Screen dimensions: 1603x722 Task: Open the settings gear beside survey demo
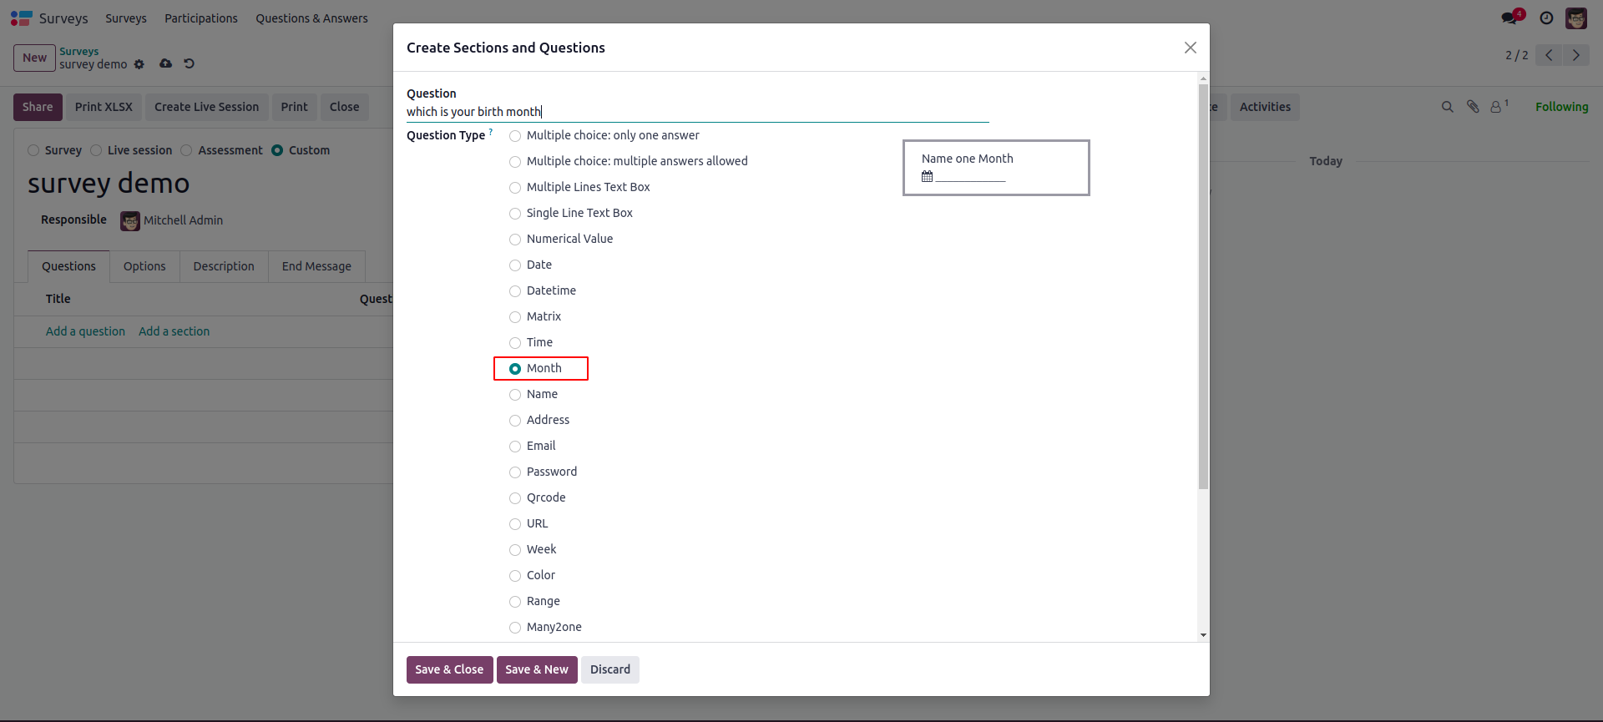(139, 64)
